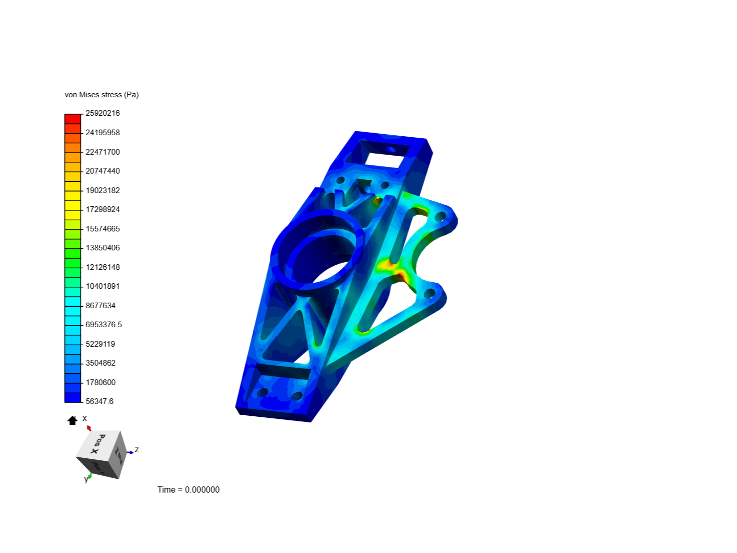Screen dimensions: 737x553
Task: Click the 'Time = 0.000000' label
Action: click(x=188, y=490)
